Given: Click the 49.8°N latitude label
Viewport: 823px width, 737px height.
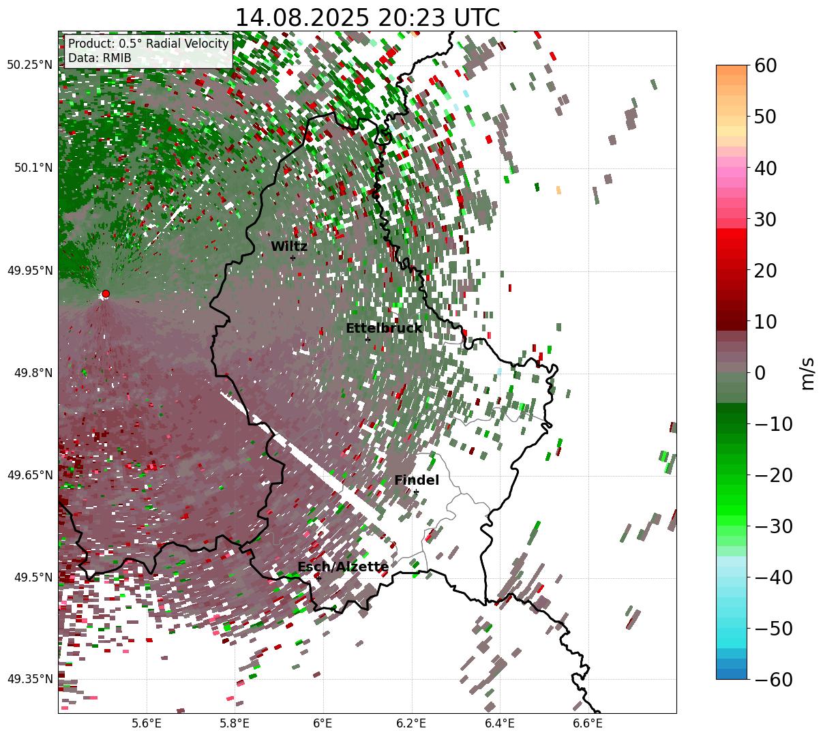Looking at the screenshot, I should pos(33,373).
